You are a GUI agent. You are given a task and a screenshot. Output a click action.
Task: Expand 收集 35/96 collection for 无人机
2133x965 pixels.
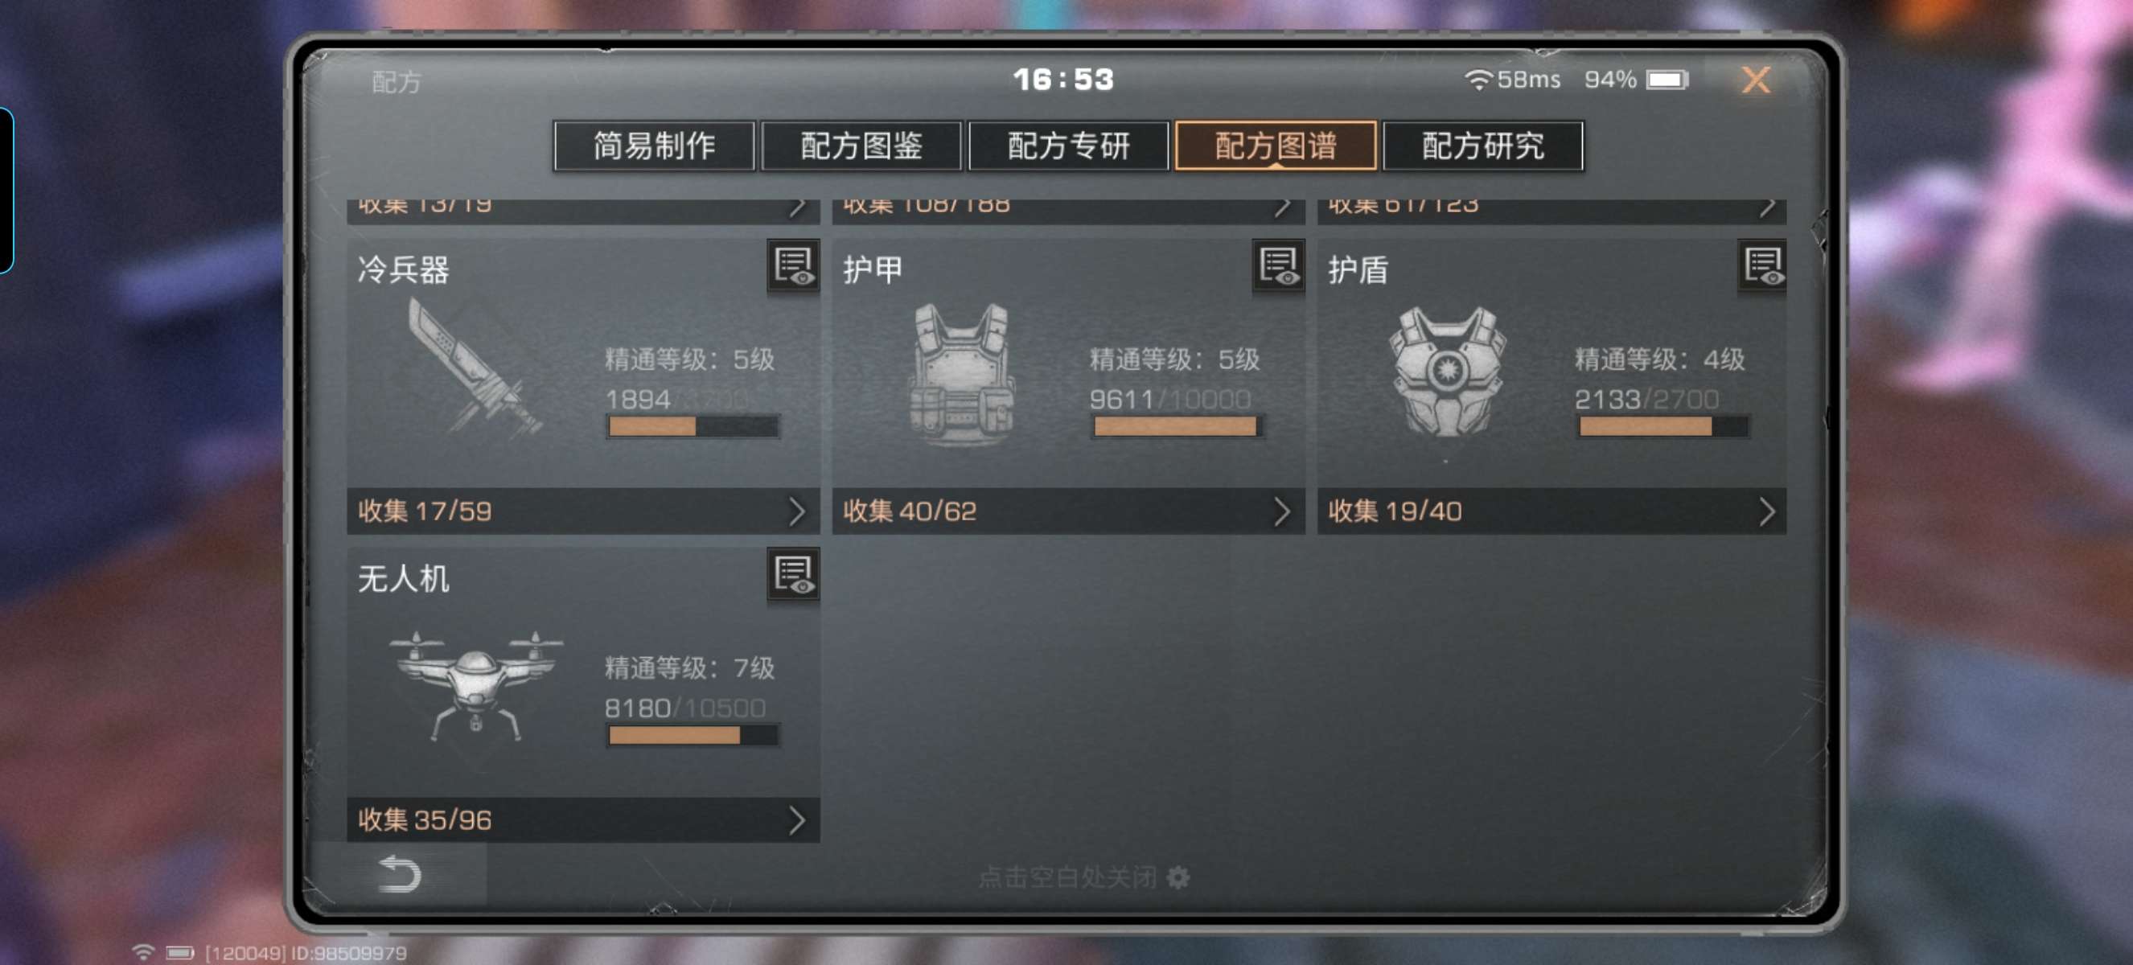[x=584, y=820]
